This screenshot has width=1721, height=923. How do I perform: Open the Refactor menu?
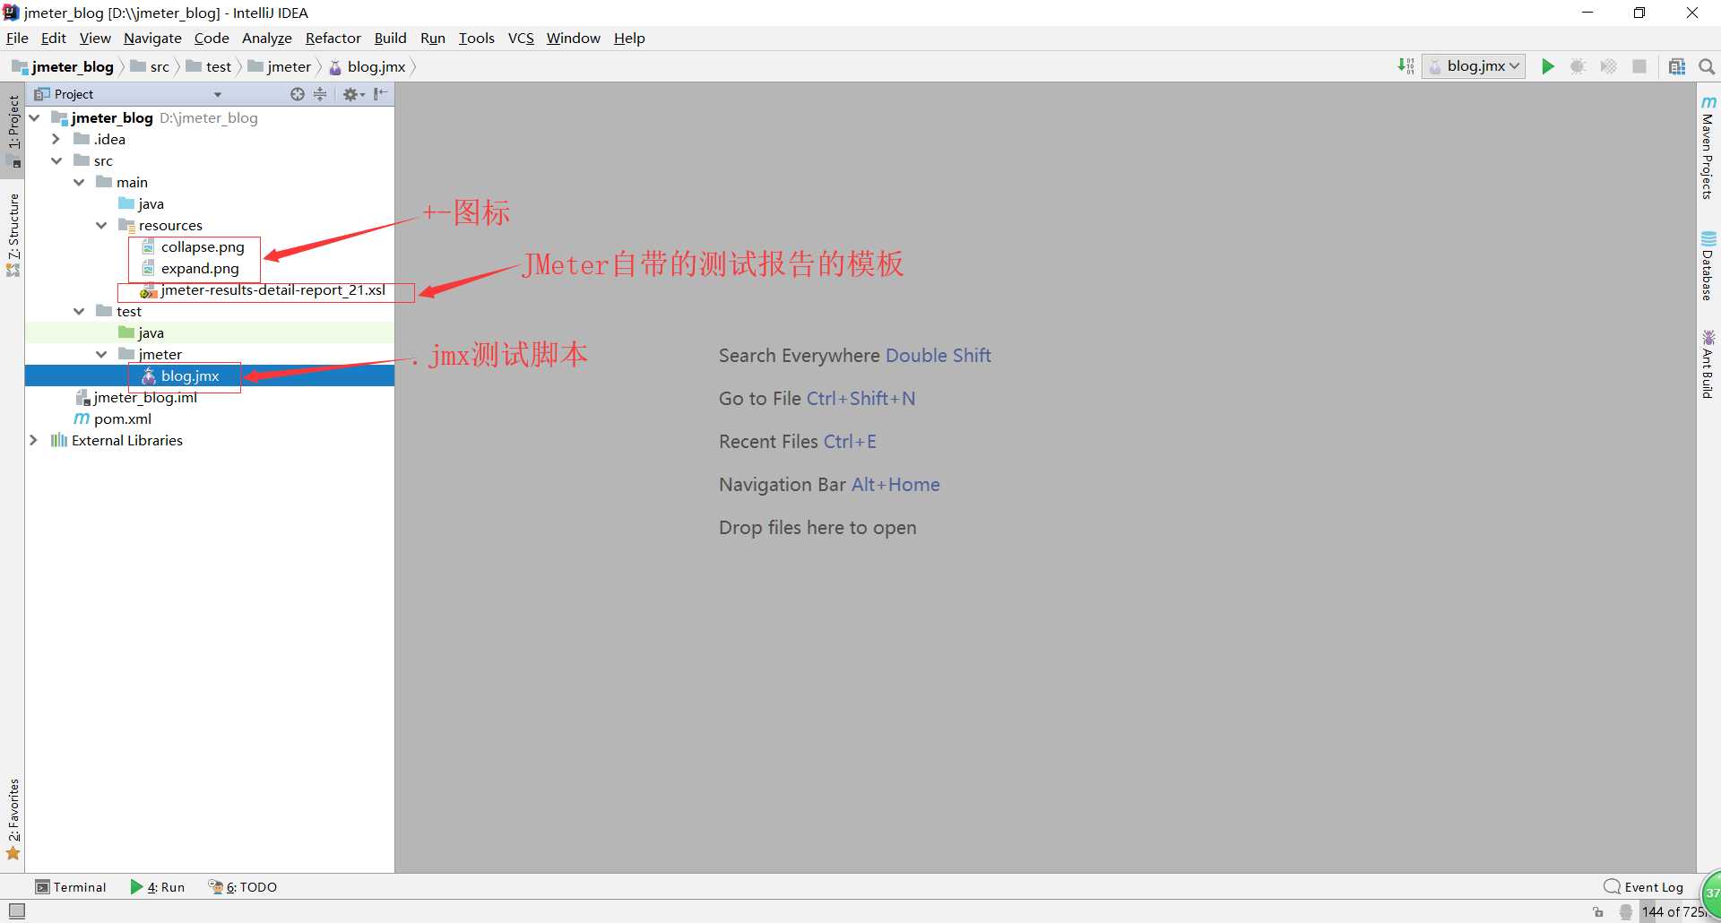point(333,38)
